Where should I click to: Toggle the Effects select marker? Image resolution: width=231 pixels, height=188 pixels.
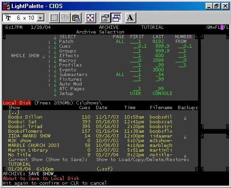click(x=55, y=56)
